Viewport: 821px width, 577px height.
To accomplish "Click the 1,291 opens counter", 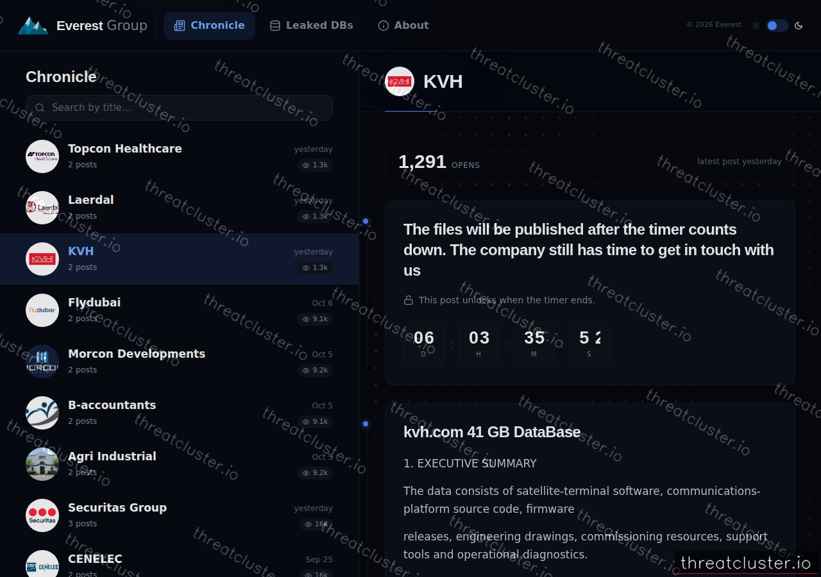I will point(439,162).
